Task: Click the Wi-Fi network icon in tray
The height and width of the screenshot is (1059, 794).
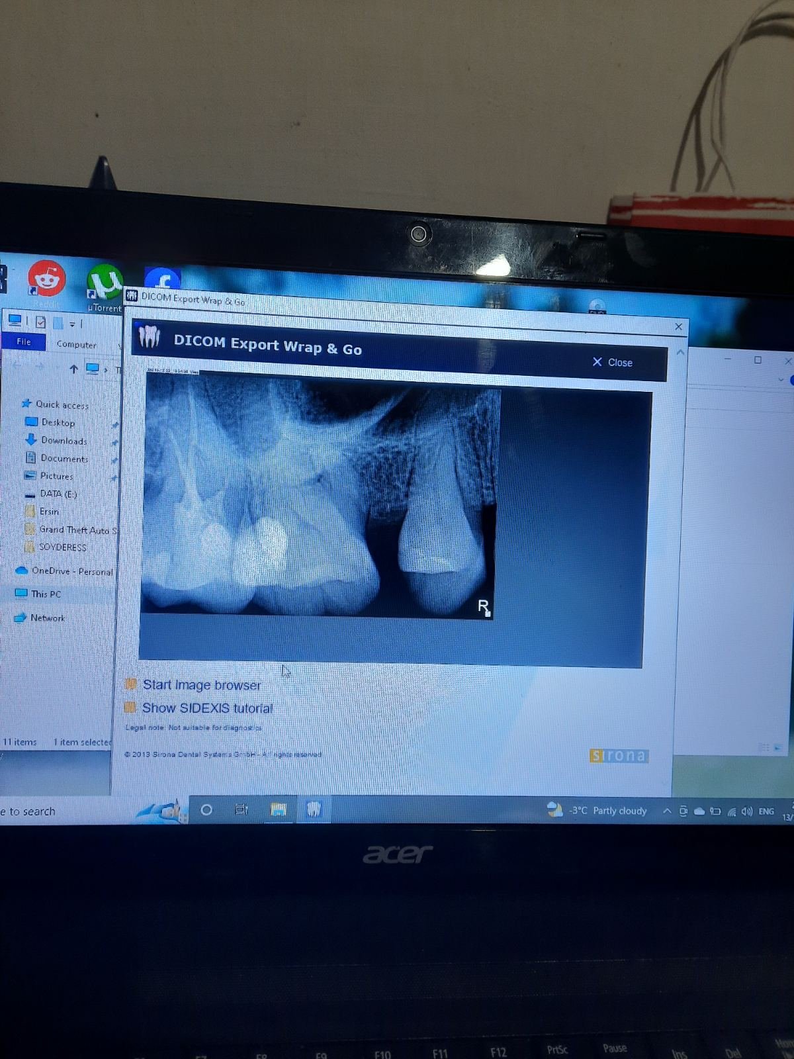Action: coord(732,811)
